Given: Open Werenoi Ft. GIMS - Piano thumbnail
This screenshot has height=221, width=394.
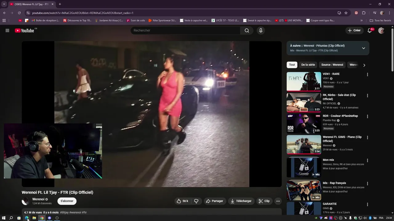Looking at the screenshot, I should [304, 145].
